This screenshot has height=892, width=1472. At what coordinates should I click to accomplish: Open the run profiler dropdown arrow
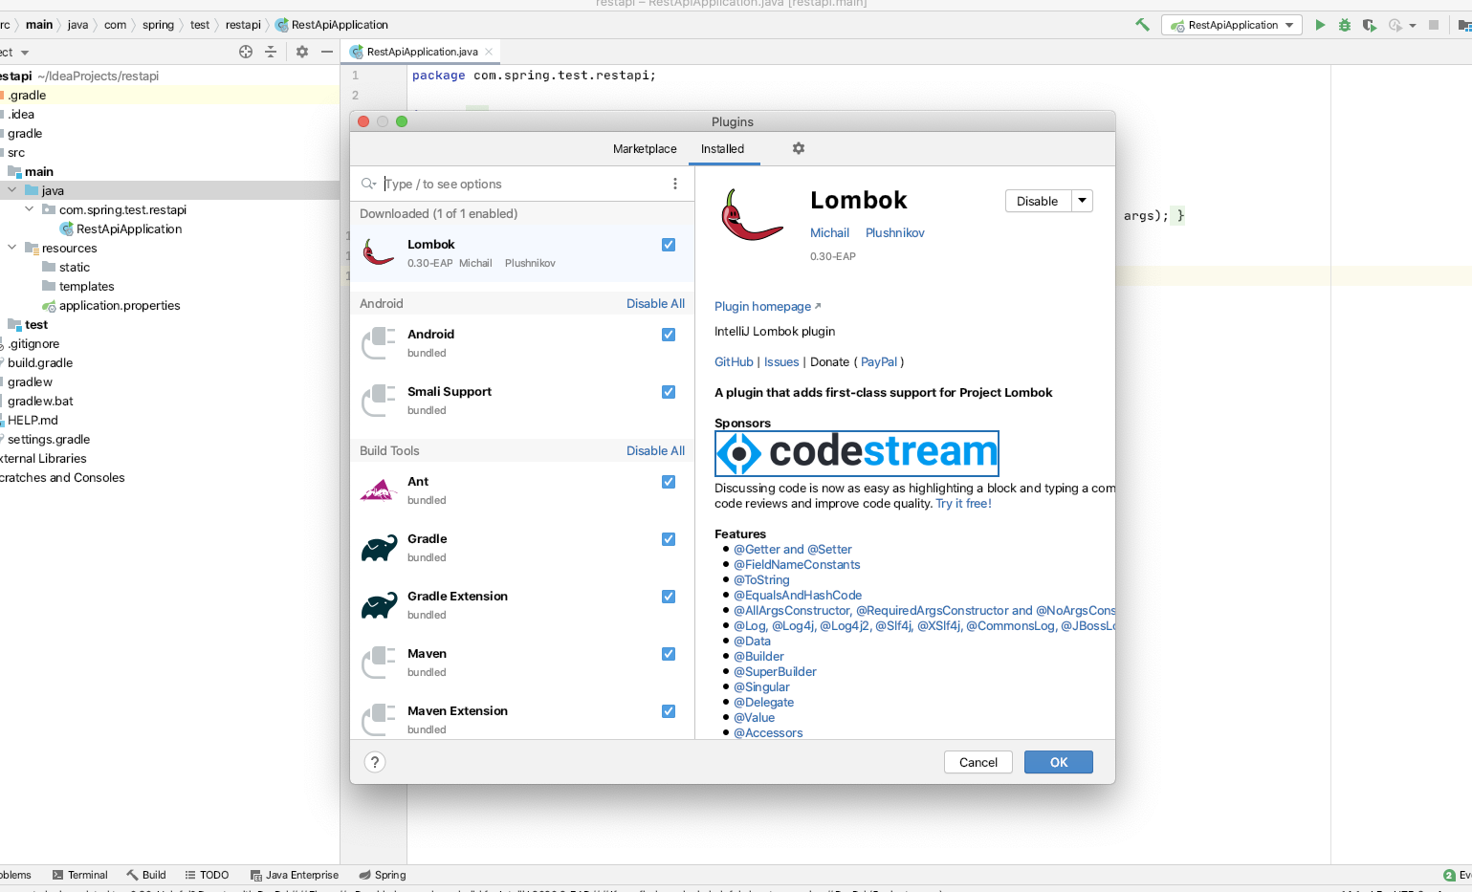click(x=1413, y=26)
